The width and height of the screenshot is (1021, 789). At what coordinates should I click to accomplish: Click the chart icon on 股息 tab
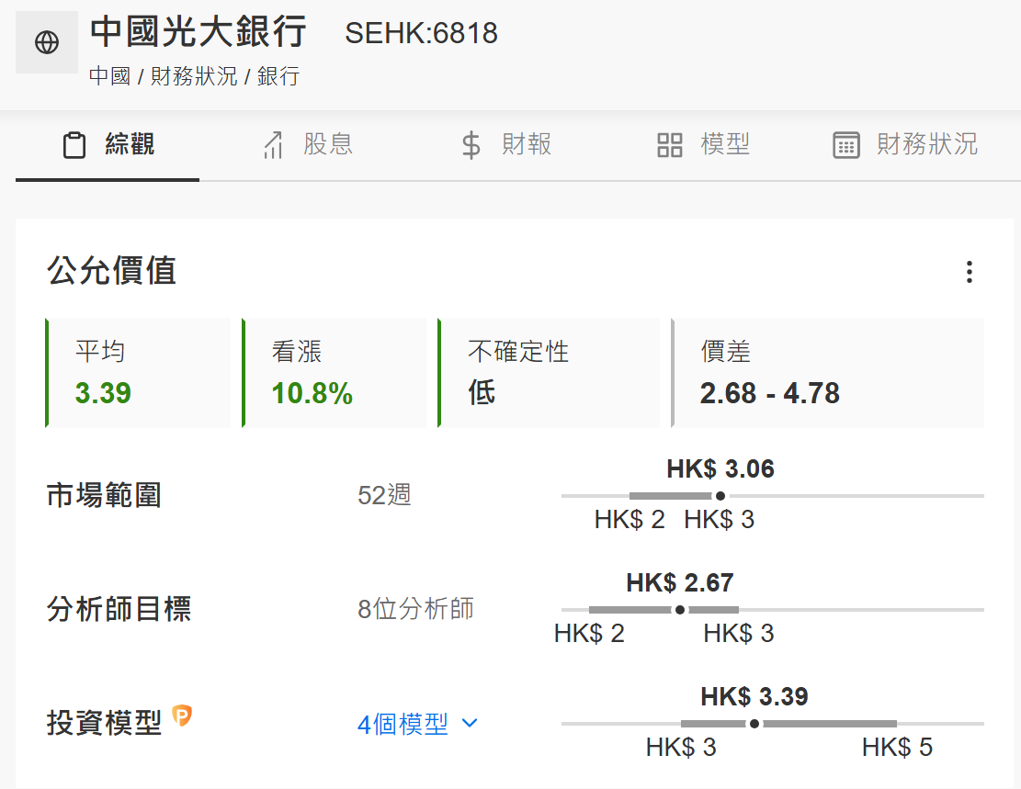[273, 145]
